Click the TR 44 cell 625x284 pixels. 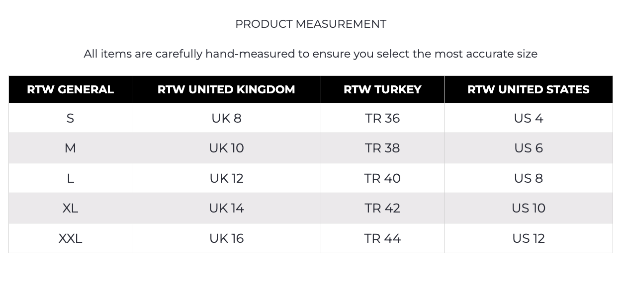tap(382, 238)
